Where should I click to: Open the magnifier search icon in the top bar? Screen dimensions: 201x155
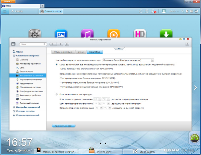coord(183,11)
